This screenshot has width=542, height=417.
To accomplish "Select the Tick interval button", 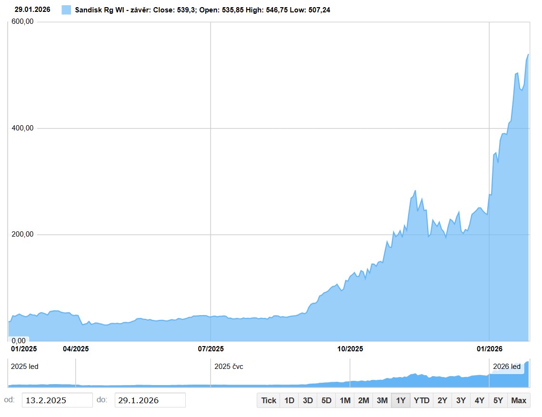I will (269, 400).
